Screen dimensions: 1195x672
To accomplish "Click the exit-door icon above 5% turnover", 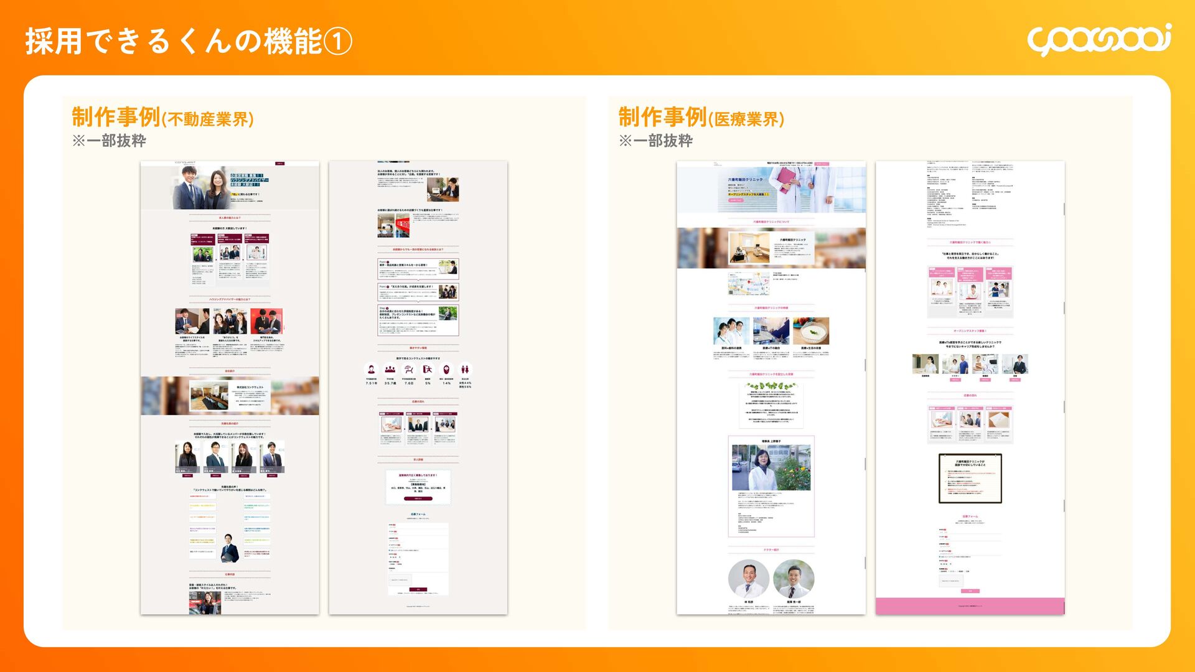I will pyautogui.click(x=428, y=370).
